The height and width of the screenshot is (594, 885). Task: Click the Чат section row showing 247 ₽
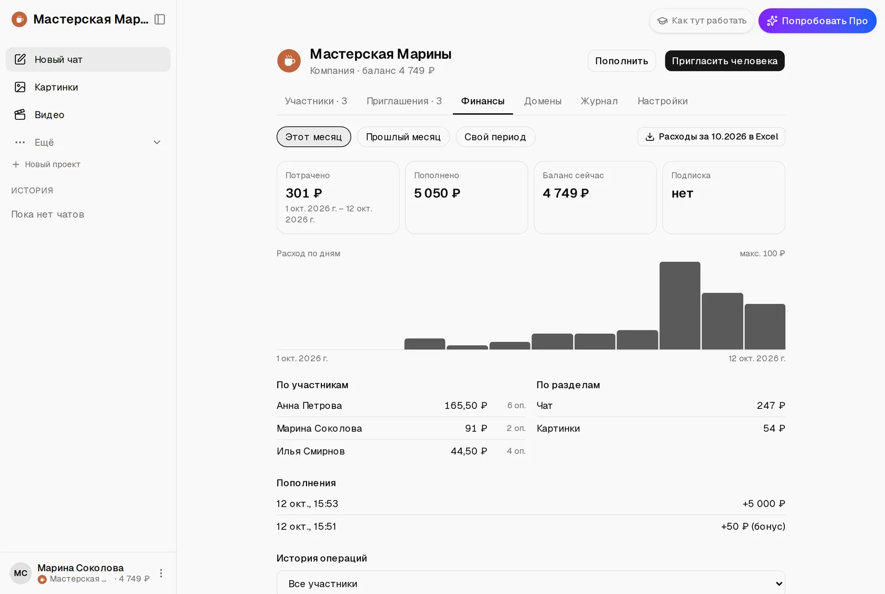[x=661, y=406]
